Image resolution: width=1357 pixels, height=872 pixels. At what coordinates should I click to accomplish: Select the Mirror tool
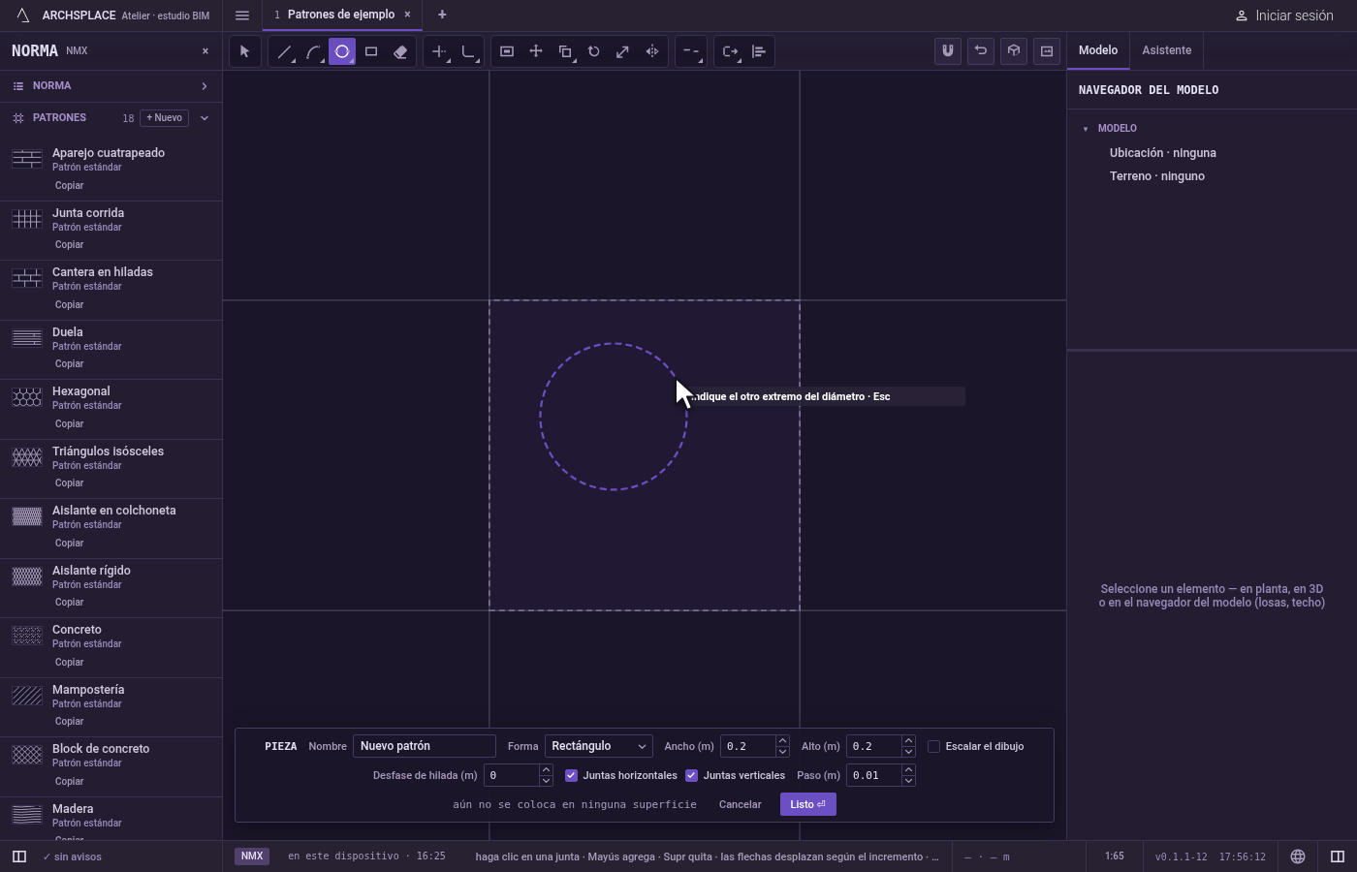pyautogui.click(x=652, y=51)
